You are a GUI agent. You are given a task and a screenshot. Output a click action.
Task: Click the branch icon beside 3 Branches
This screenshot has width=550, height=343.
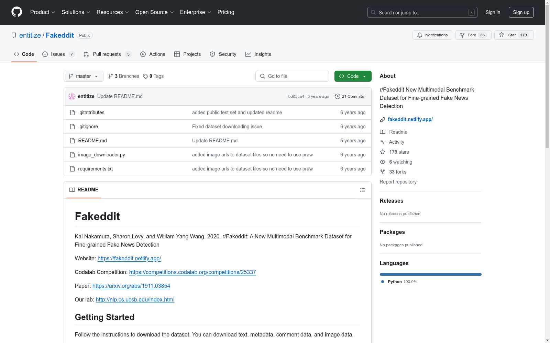click(111, 76)
